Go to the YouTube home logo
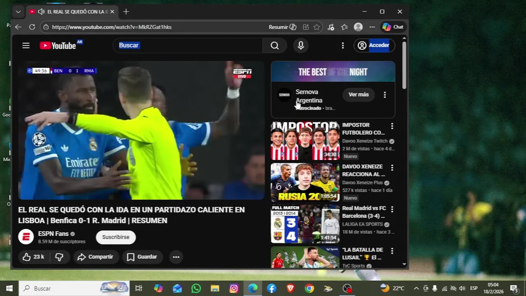 click(58, 46)
